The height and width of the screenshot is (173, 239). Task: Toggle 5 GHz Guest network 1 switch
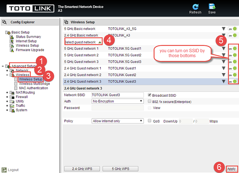coord(233,49)
